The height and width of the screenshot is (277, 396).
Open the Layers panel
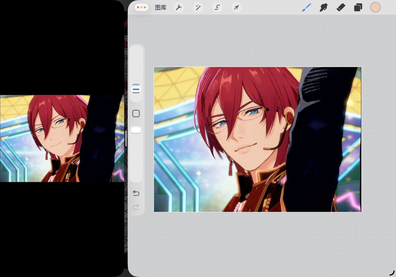point(358,8)
